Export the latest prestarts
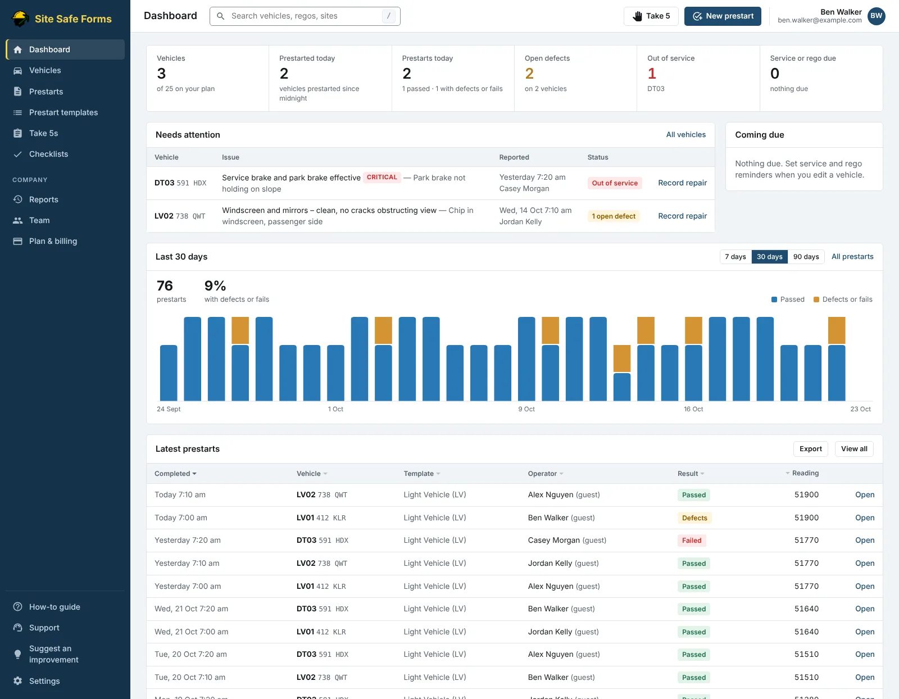The height and width of the screenshot is (699, 899). tap(811, 449)
